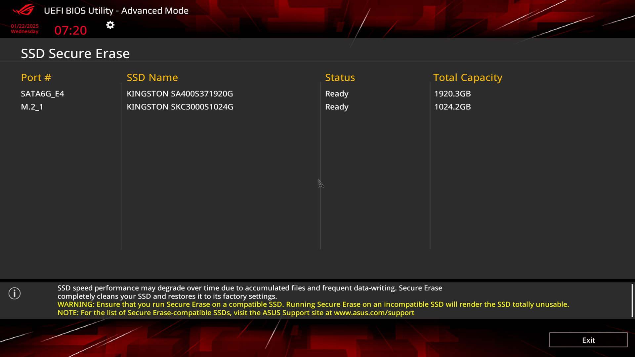The image size is (635, 357).
Task: Click the 1024.2GB capacity value
Action: coord(452,107)
